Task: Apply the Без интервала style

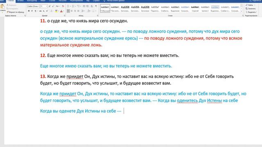Action: pyautogui.click(x=115, y=8)
